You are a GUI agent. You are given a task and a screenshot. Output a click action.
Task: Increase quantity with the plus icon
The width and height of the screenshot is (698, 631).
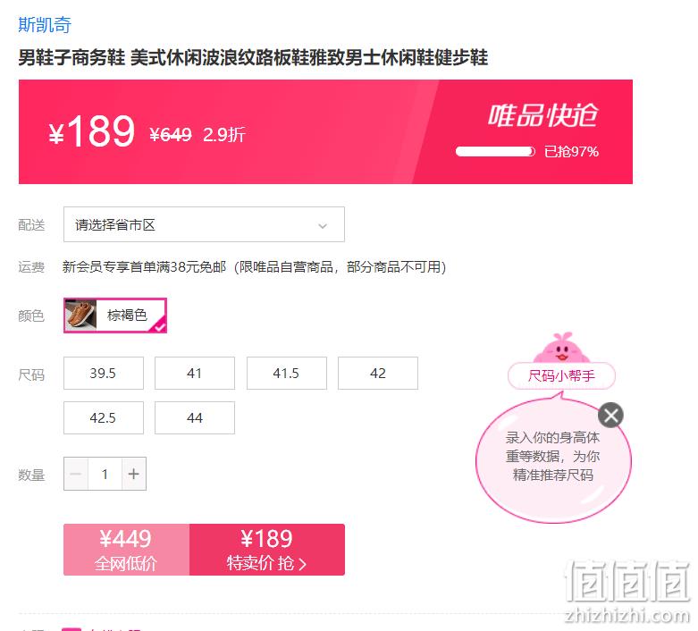(133, 474)
